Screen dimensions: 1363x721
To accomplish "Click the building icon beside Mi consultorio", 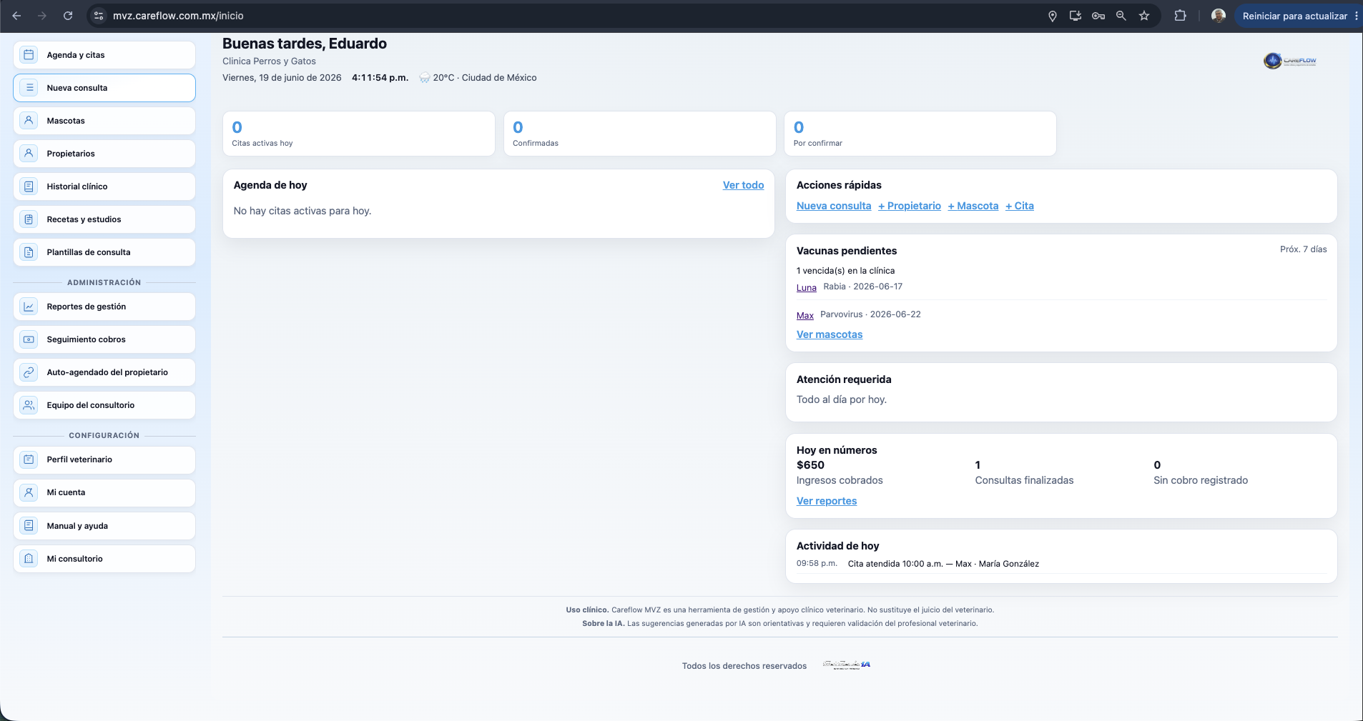I will coord(29,559).
